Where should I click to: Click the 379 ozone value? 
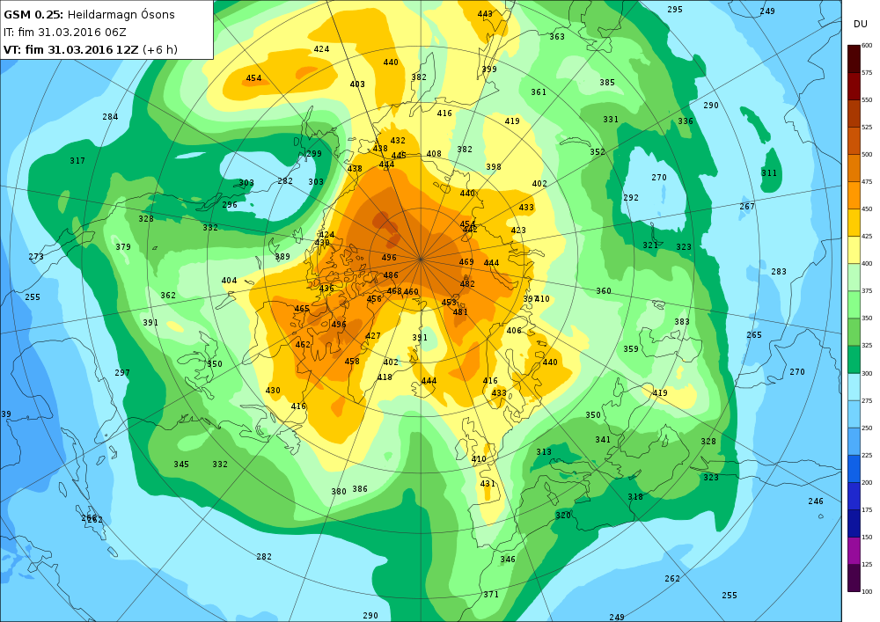(123, 246)
